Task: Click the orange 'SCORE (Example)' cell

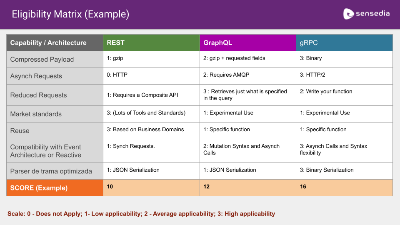Action: pyautogui.click(x=55, y=188)
